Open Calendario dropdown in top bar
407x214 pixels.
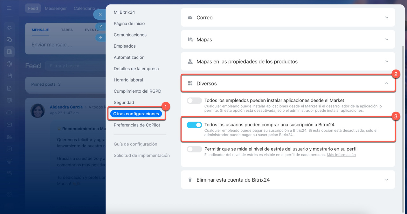pos(86,8)
